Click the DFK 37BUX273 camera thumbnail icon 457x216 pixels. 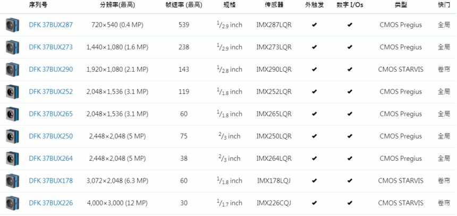[12, 47]
